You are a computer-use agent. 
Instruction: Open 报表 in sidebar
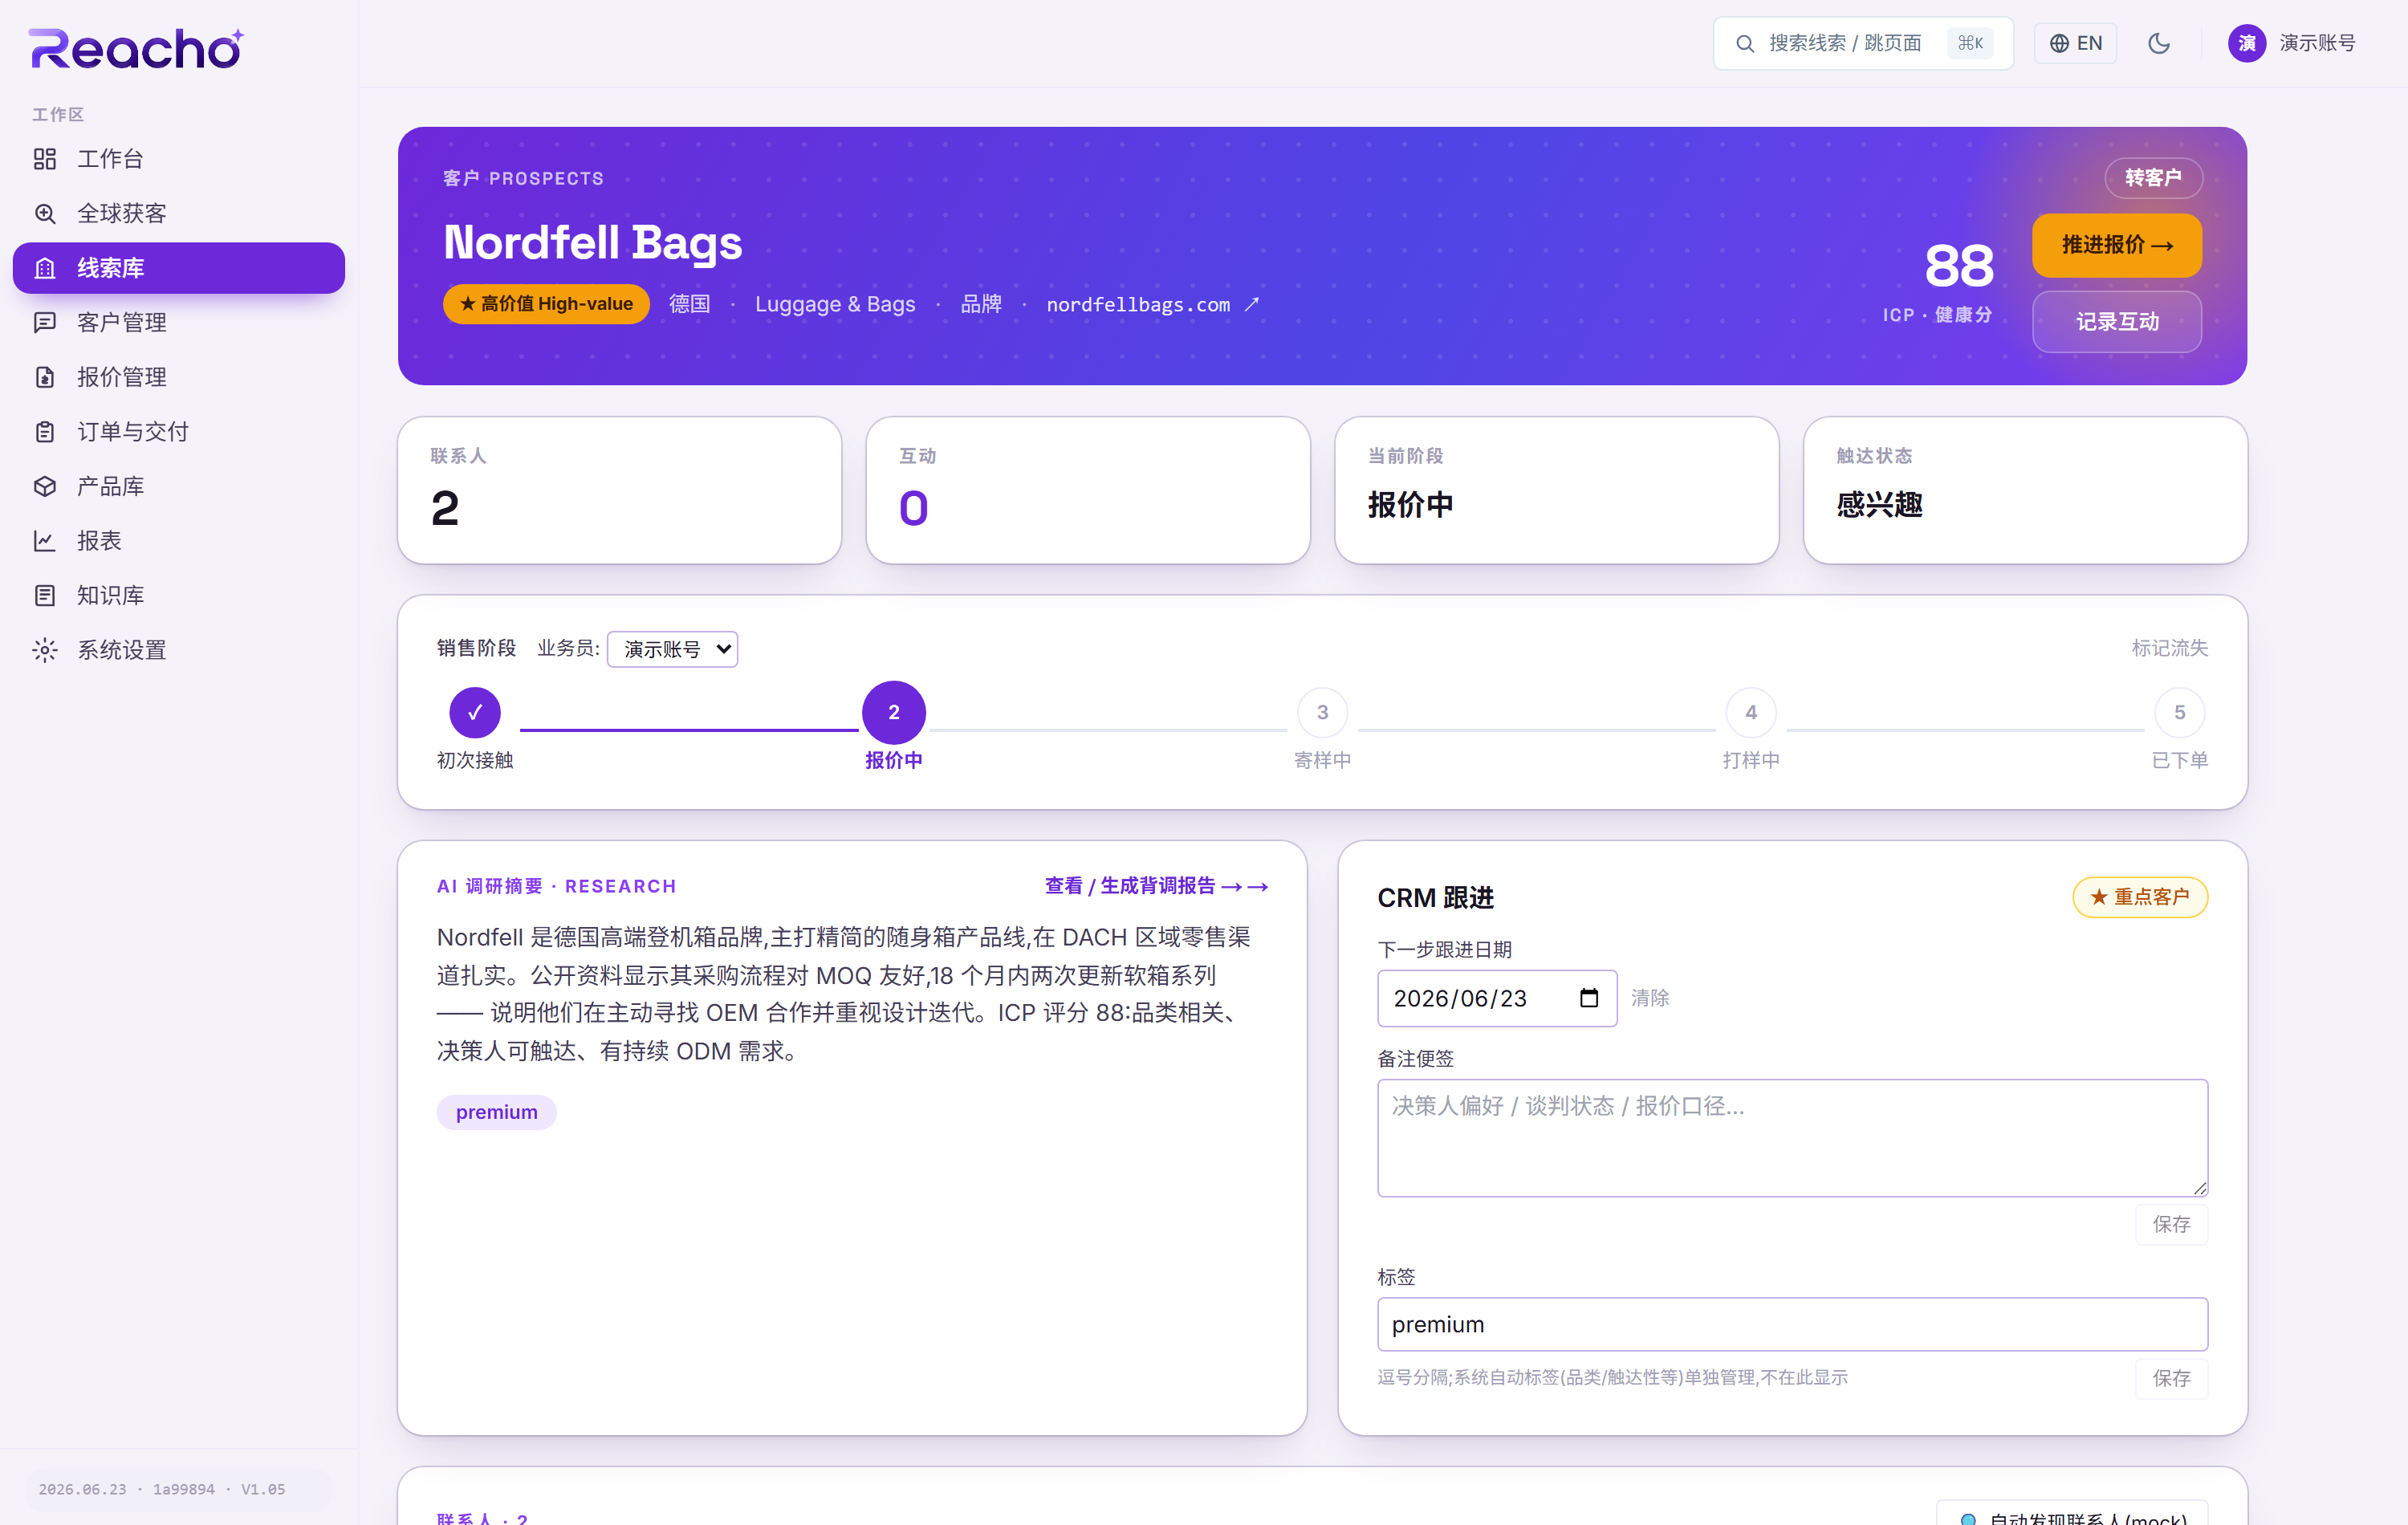tap(179, 541)
